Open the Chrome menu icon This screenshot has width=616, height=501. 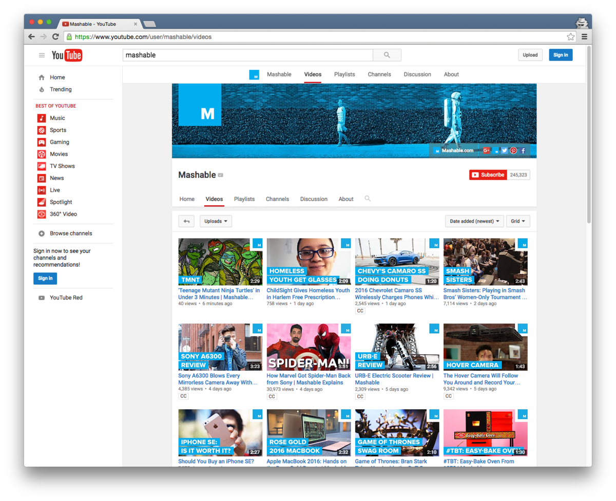click(x=584, y=37)
